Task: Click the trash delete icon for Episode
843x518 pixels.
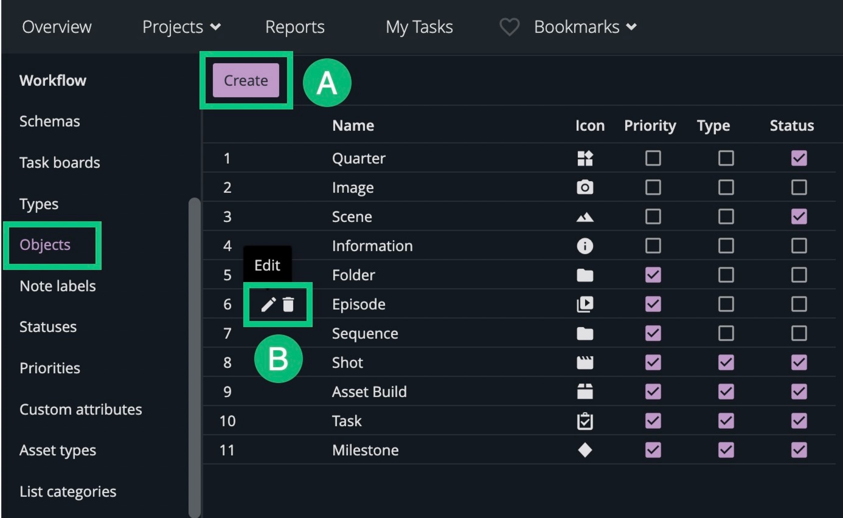Action: tap(288, 304)
